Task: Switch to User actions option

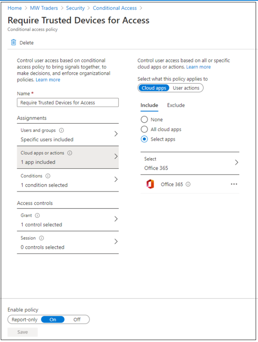Action: [186, 88]
